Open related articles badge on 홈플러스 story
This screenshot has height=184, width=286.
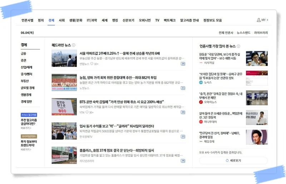point(183,161)
